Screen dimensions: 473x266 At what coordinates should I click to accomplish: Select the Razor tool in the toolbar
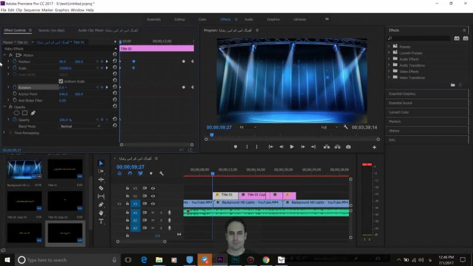101,188
